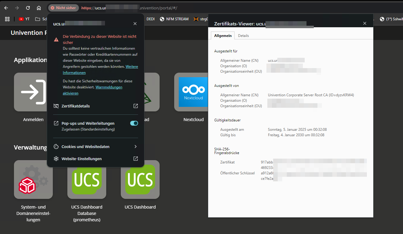Open Website-Einstellungen entry
This screenshot has width=403, height=234.
[x=96, y=159]
